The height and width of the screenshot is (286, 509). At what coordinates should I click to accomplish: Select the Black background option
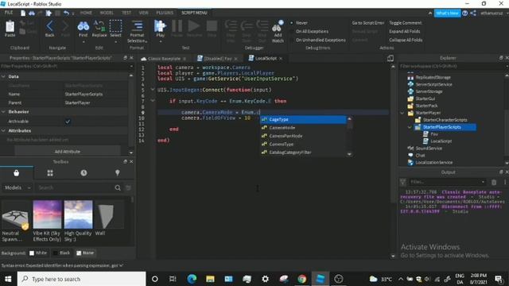(x=61, y=253)
